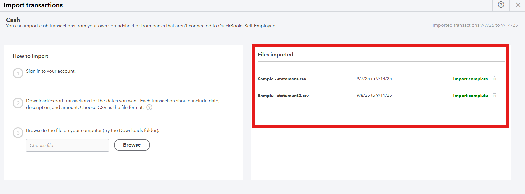Click the step 3 circle icon
The height and width of the screenshot is (194, 525).
18,133
